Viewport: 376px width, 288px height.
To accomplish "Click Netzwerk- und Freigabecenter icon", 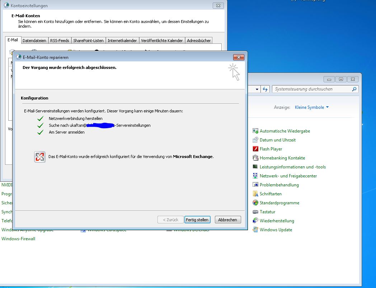I will click(255, 176).
